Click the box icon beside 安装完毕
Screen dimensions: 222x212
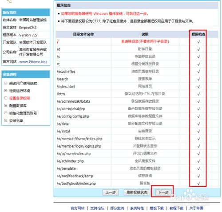pyautogui.click(x=6, y=120)
